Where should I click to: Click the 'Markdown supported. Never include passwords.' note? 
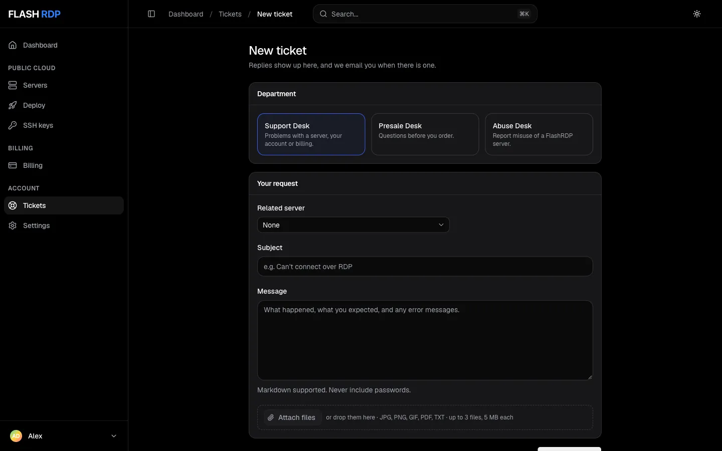(x=334, y=390)
